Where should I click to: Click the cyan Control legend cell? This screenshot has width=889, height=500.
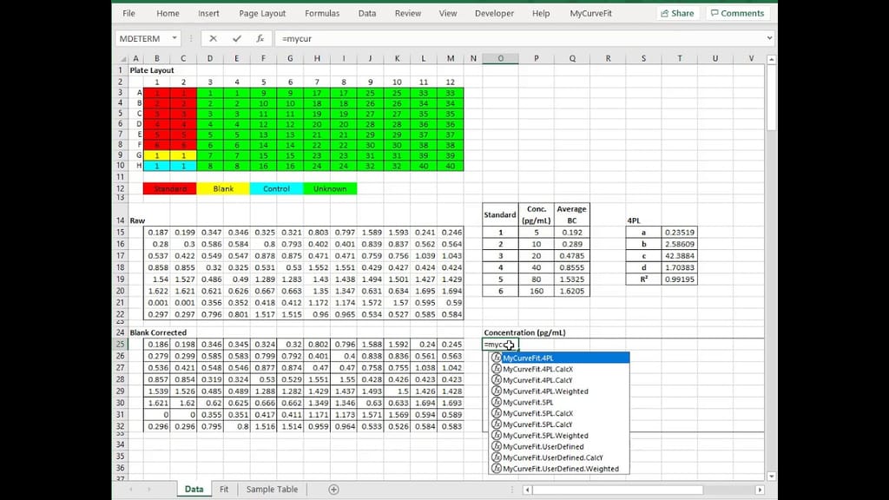coord(277,188)
